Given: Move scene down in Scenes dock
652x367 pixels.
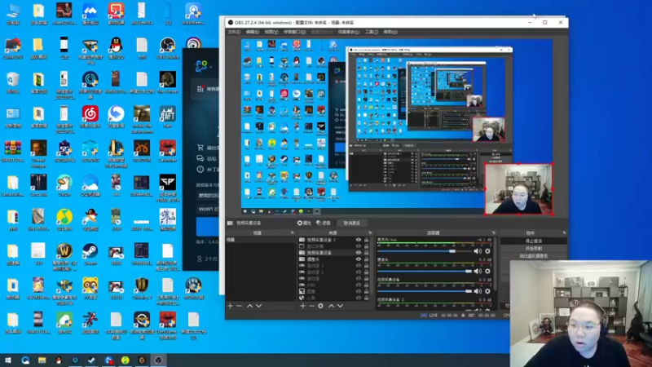Looking at the screenshot, I should (x=258, y=306).
